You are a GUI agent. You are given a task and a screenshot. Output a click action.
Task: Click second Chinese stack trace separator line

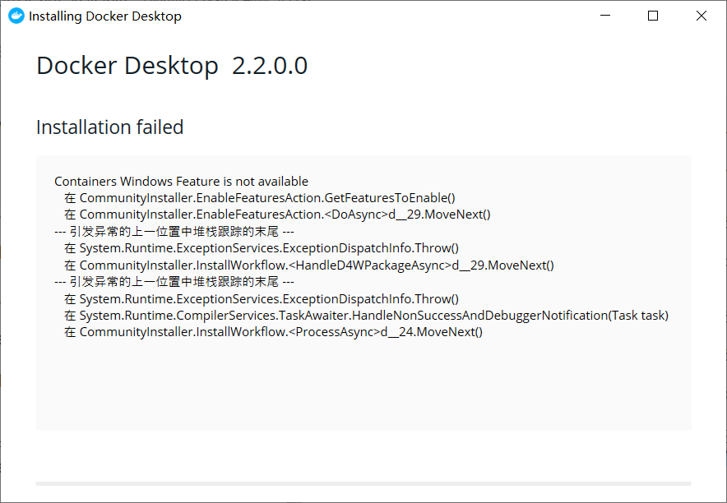[x=174, y=282]
